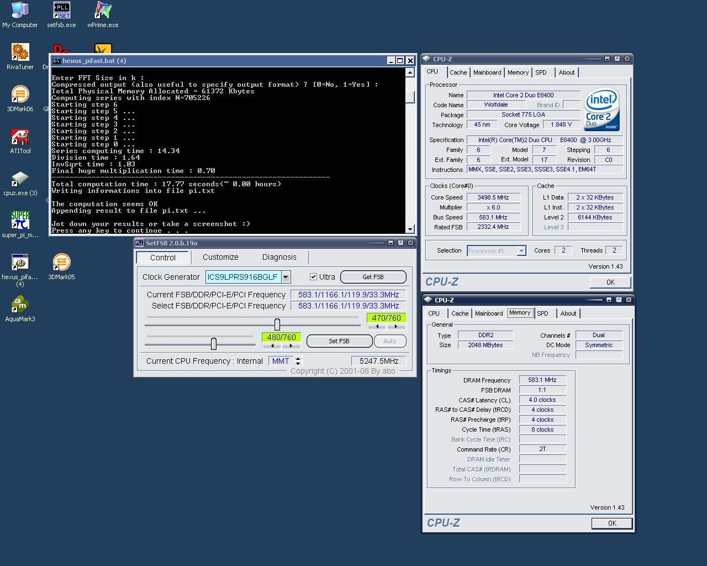This screenshot has height=566, width=707.
Task: Open the Diagnosis tab in SetFSB
Action: [279, 257]
